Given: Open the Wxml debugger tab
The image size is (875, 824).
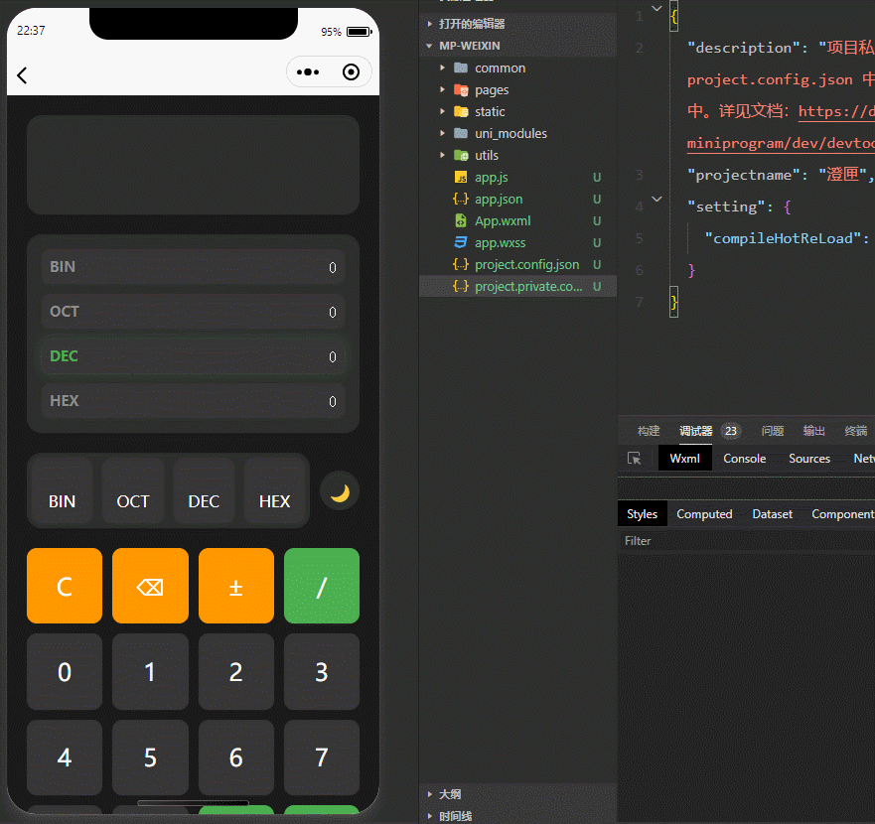Looking at the screenshot, I should click(684, 458).
